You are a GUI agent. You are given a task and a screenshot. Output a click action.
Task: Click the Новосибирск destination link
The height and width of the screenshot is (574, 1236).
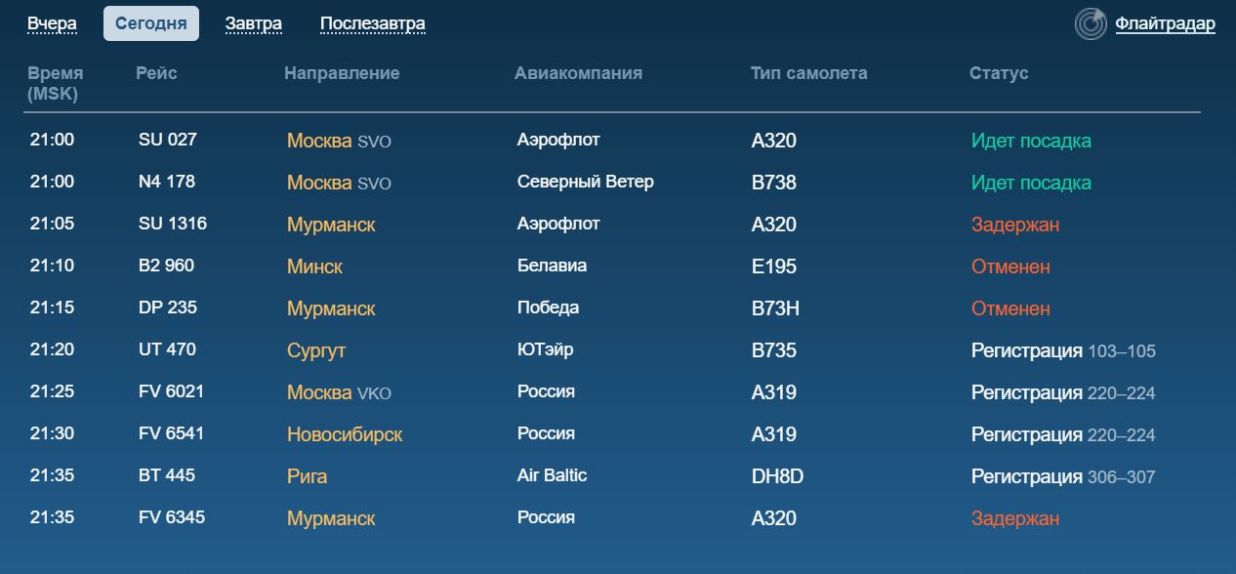pyautogui.click(x=345, y=434)
